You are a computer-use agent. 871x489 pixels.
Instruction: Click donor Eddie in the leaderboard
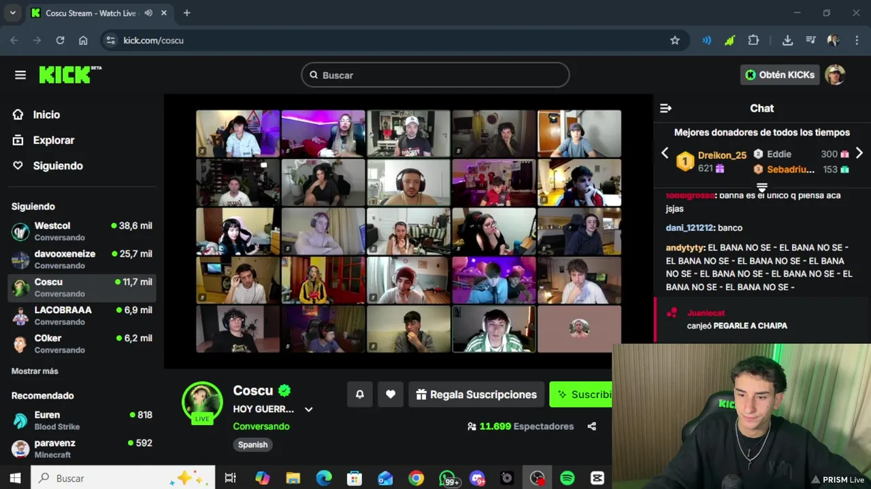click(778, 154)
